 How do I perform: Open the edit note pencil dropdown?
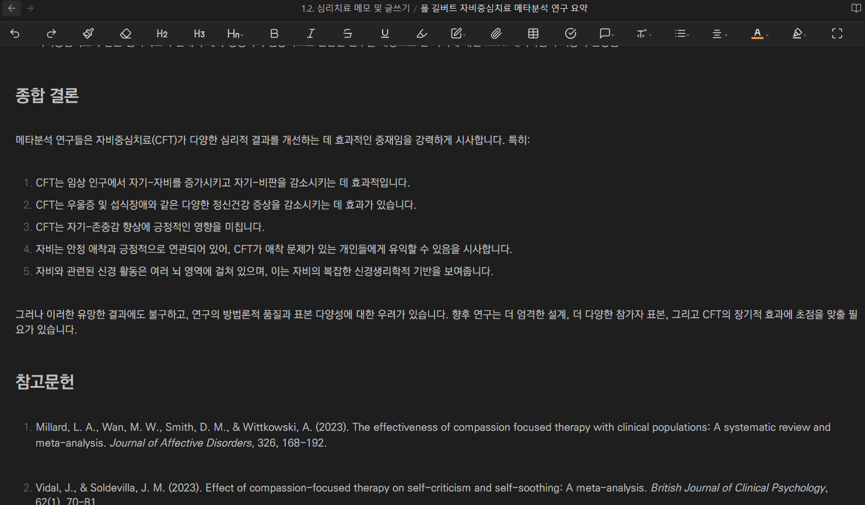click(x=458, y=34)
